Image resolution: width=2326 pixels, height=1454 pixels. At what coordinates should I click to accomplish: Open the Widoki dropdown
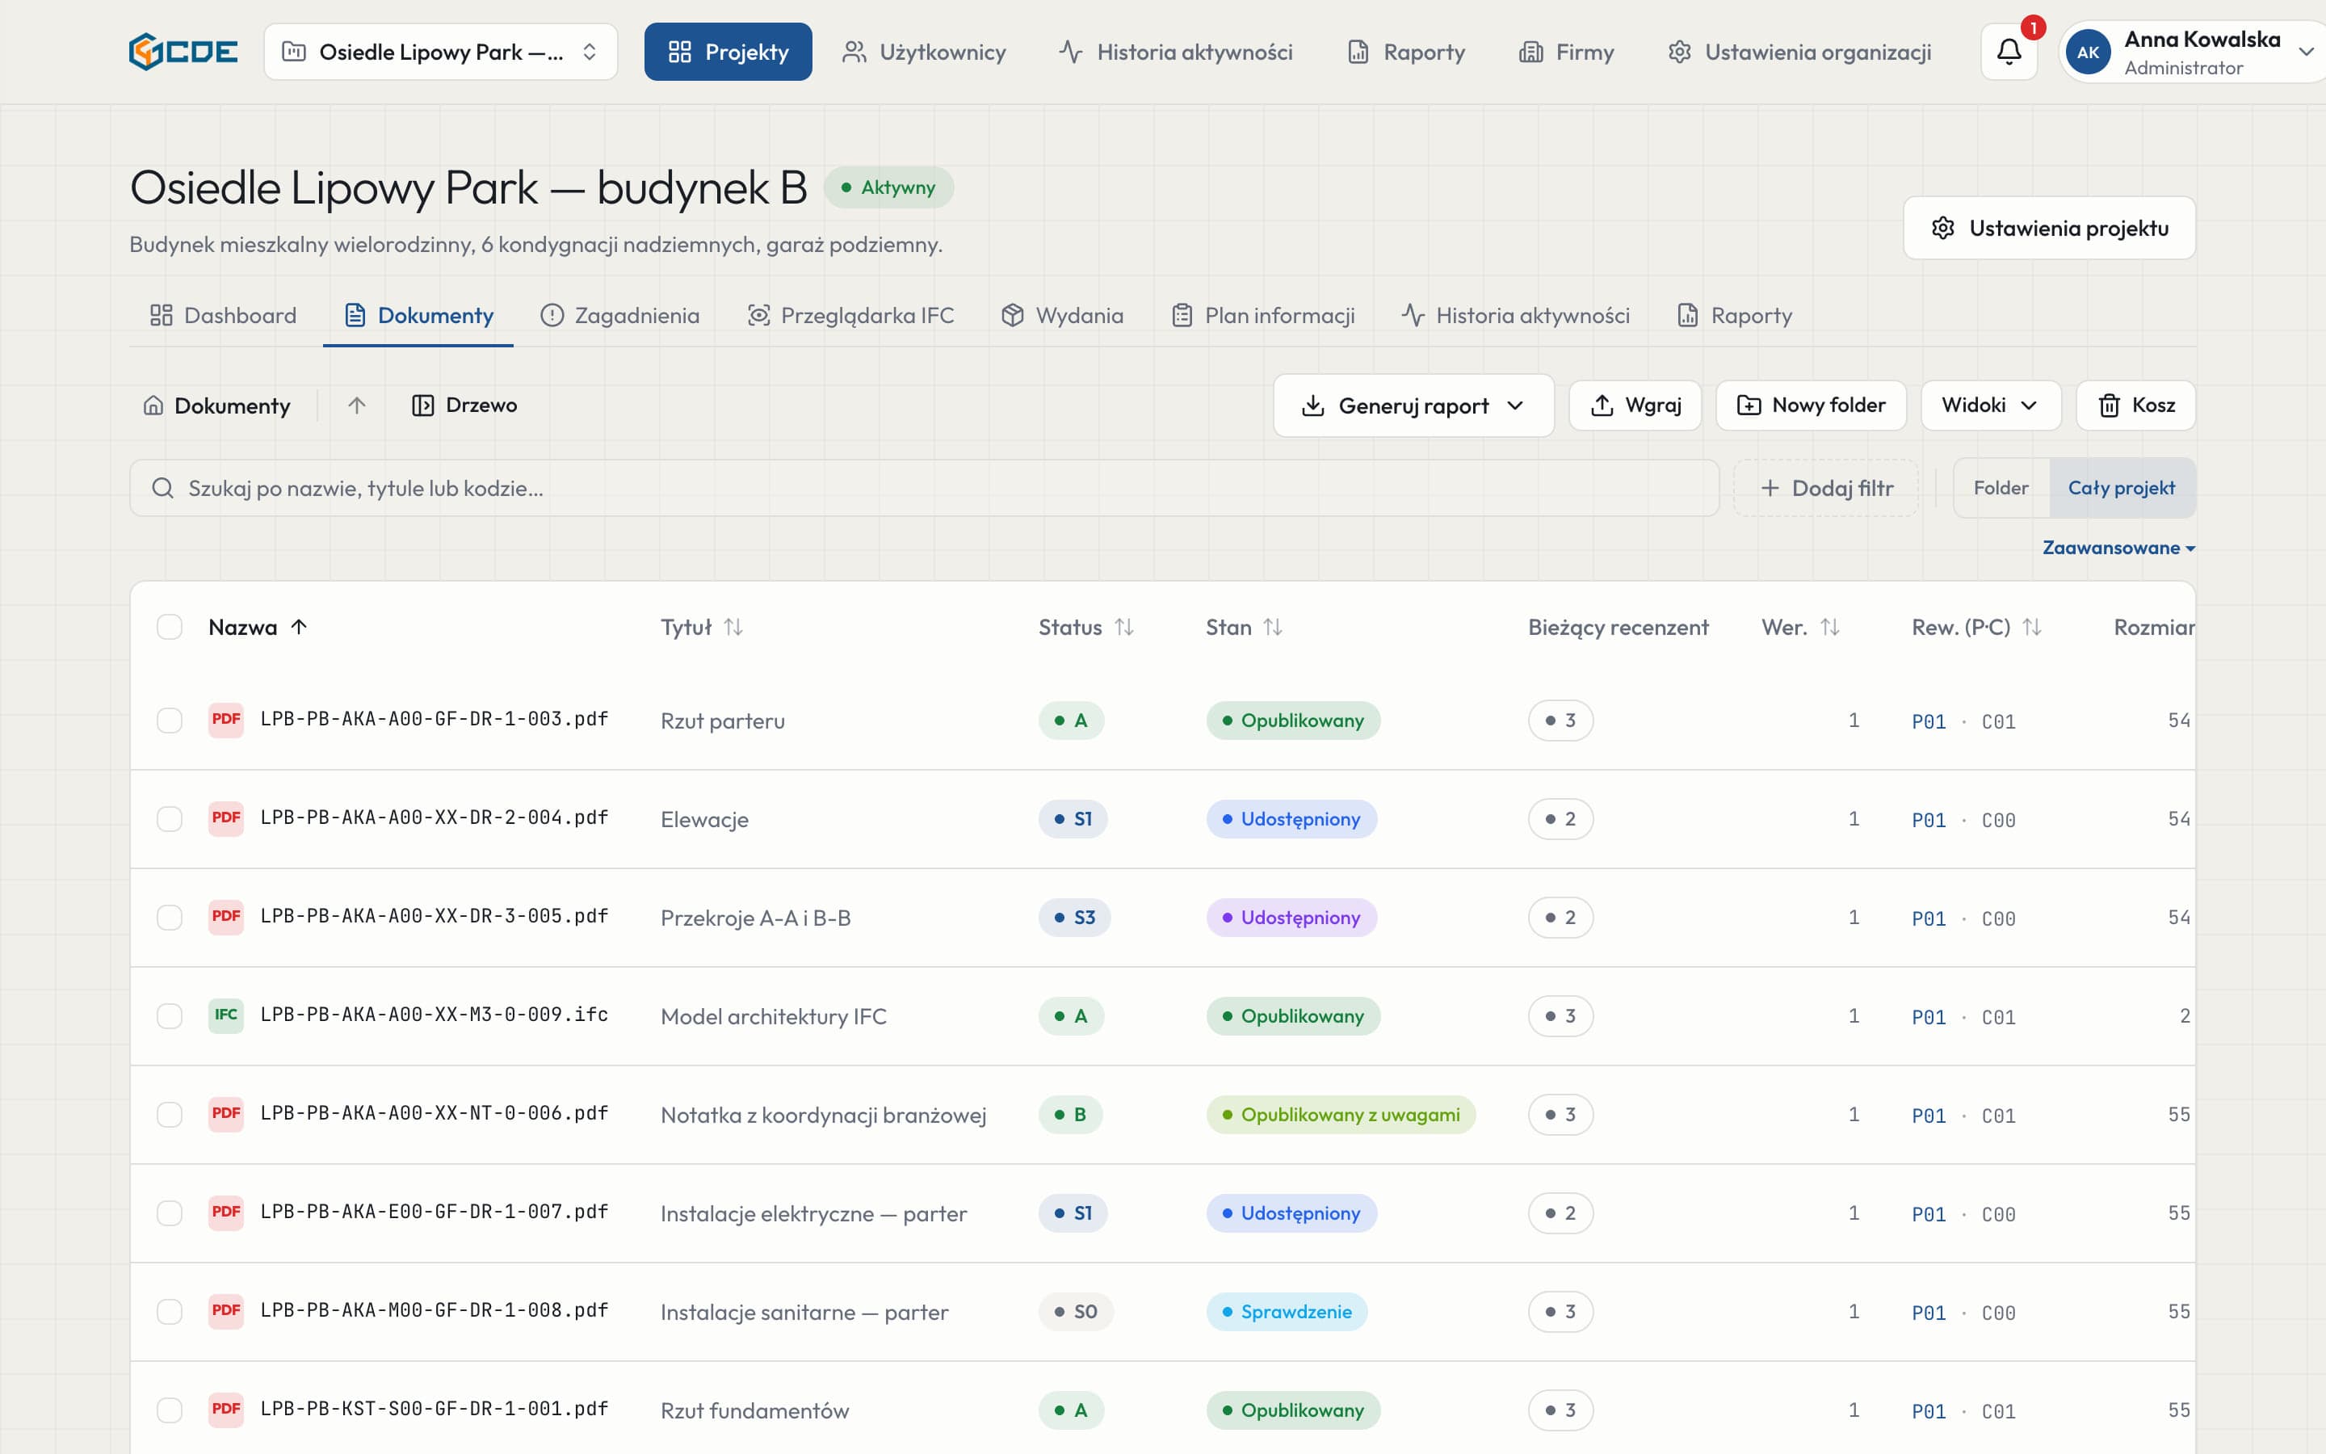(x=1991, y=406)
